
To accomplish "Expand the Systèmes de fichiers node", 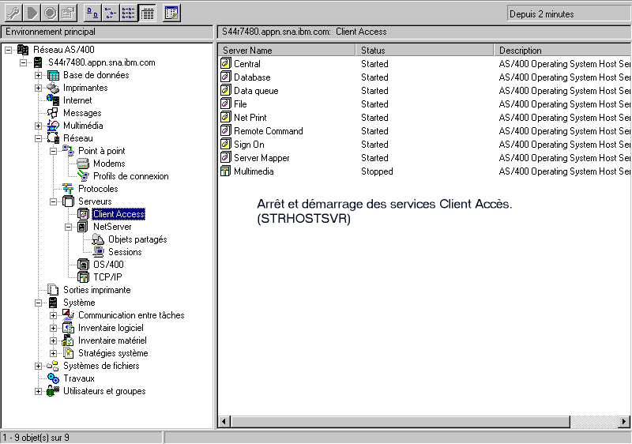I will pos(38,366).
